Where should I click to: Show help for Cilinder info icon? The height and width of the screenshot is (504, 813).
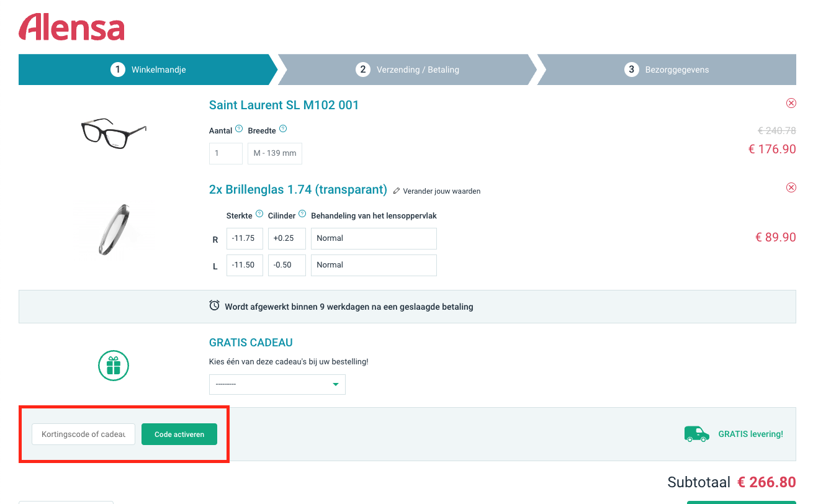pos(302,214)
